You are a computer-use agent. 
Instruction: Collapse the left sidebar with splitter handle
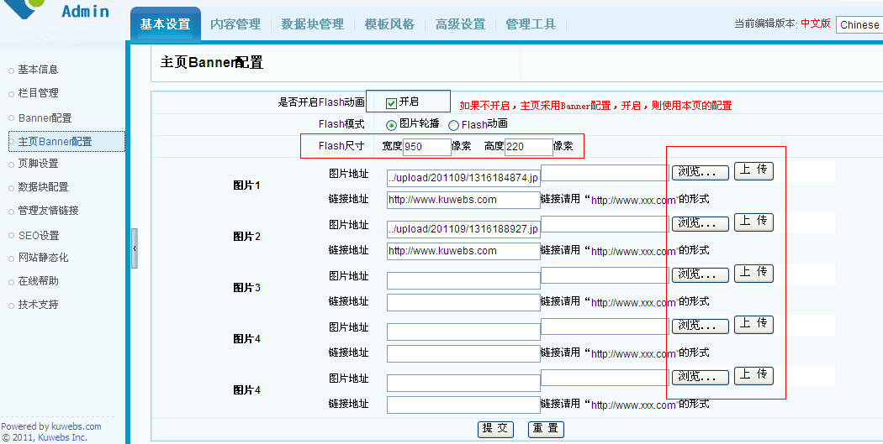135,248
